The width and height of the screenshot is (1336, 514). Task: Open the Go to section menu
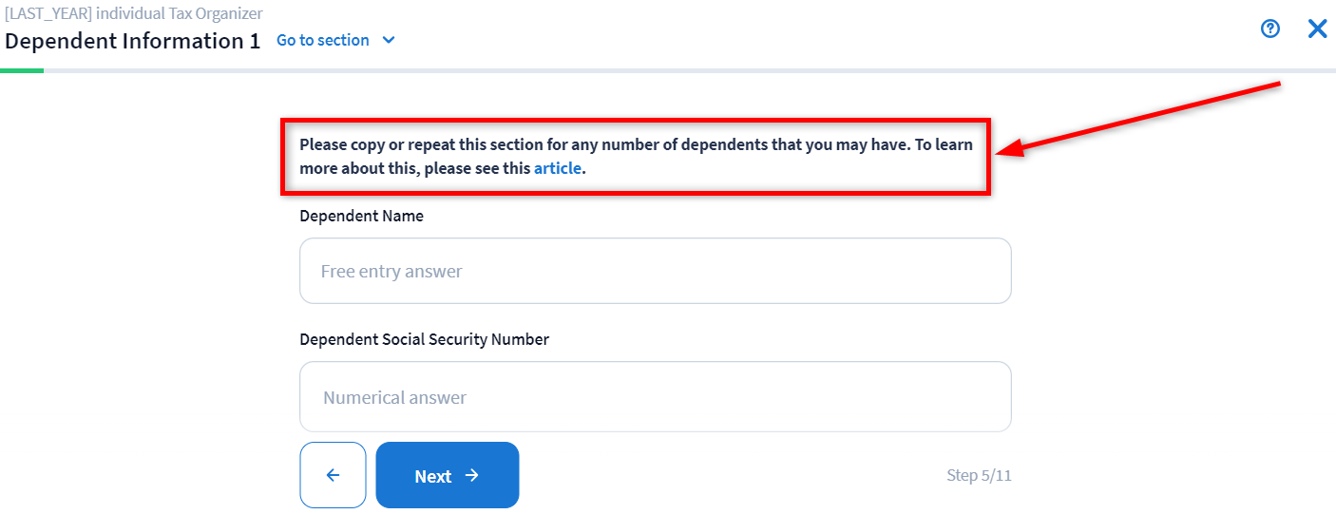coord(323,41)
